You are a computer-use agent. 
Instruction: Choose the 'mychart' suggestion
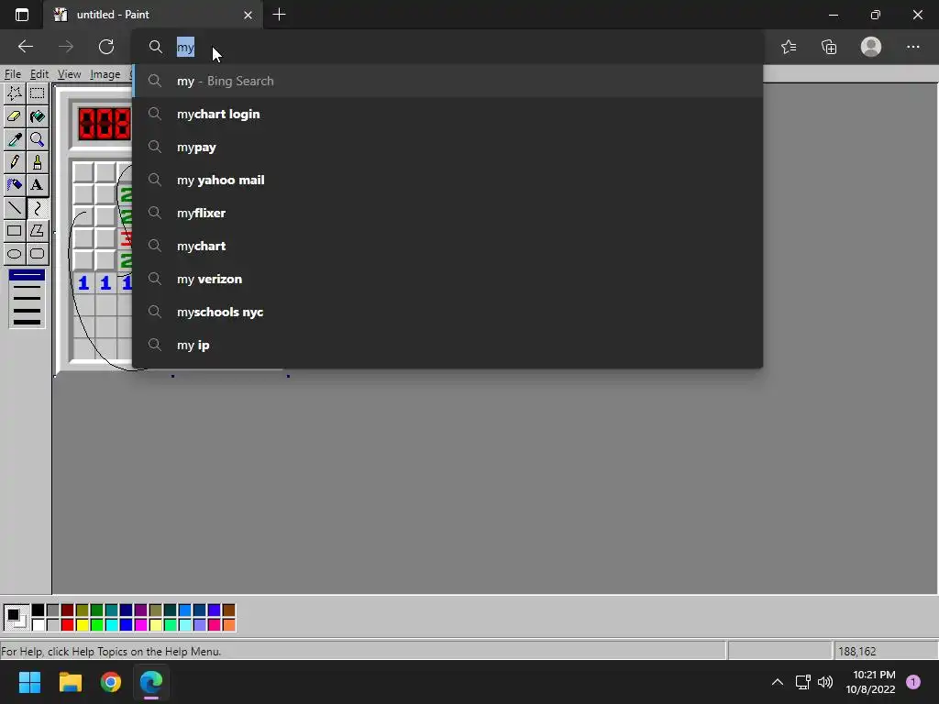[447, 246]
